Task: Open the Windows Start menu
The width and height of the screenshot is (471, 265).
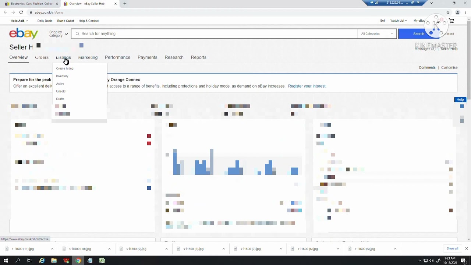Action: pyautogui.click(x=6, y=261)
